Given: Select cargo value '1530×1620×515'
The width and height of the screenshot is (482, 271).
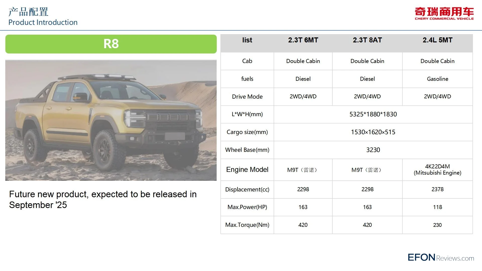Looking at the screenshot, I should point(373,132).
